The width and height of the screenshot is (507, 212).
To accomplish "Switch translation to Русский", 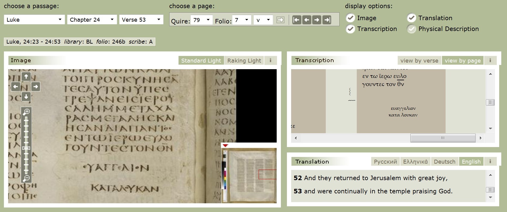I will click(385, 161).
